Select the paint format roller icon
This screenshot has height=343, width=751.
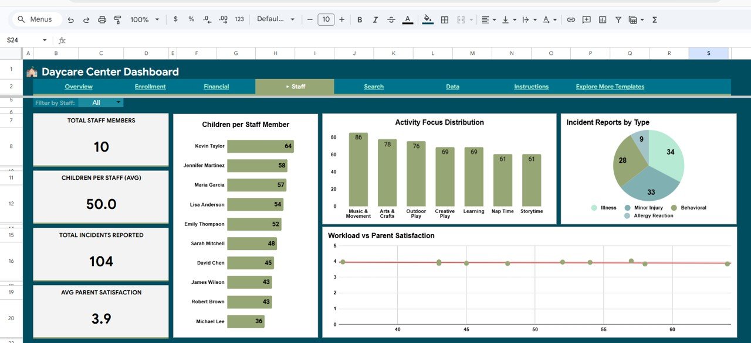[x=117, y=20]
